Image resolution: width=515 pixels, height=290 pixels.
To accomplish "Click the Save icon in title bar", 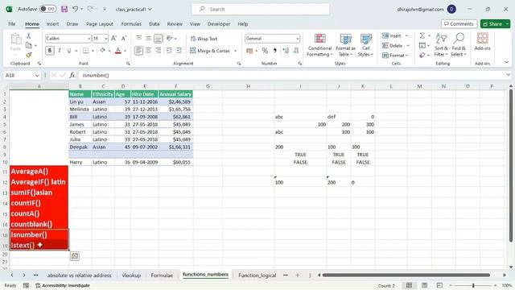I will coord(64,9).
